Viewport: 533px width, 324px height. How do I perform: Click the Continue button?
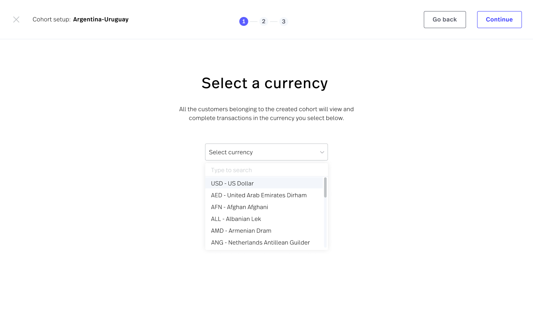point(499,20)
